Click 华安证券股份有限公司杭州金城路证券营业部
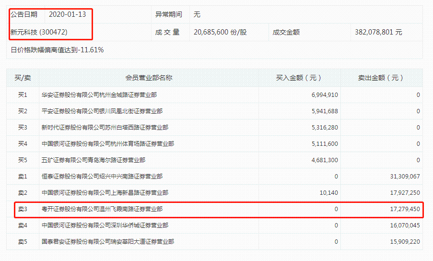This screenshot has height=261, width=433. (x=99, y=95)
